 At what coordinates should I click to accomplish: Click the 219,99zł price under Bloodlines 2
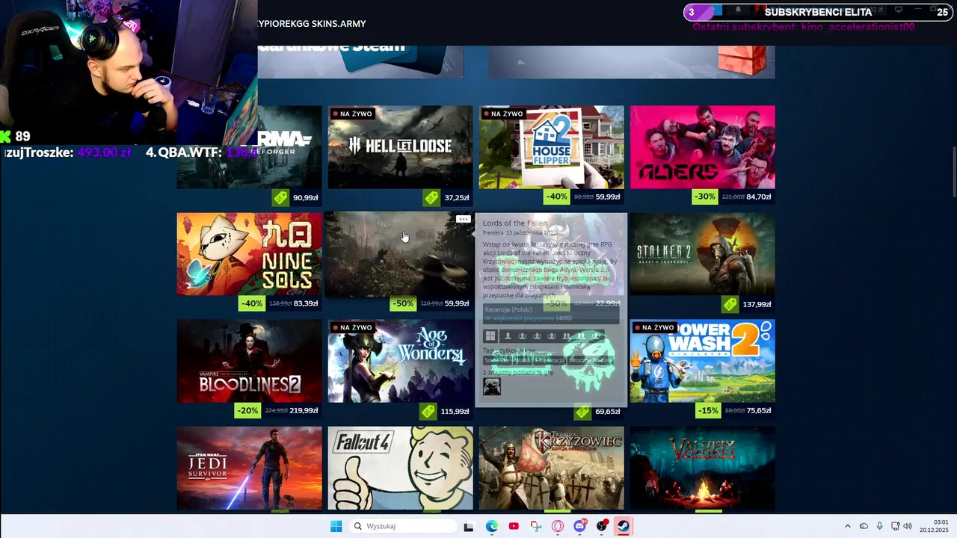tap(304, 411)
